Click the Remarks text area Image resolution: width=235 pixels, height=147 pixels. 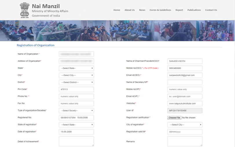click(x=185, y=141)
